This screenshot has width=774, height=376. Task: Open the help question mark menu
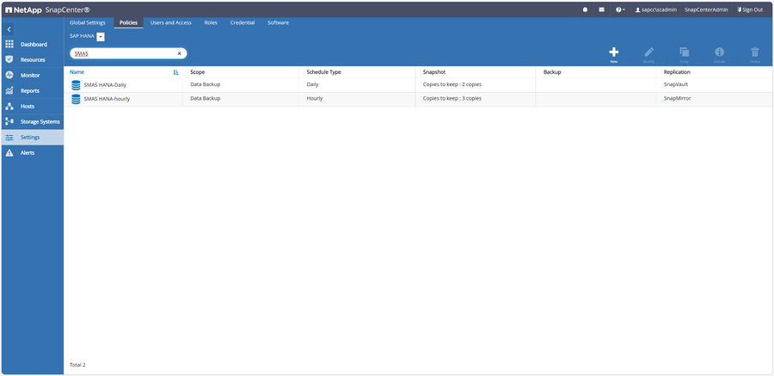[x=620, y=9]
